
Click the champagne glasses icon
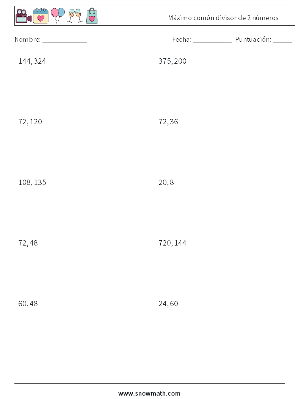point(75,16)
